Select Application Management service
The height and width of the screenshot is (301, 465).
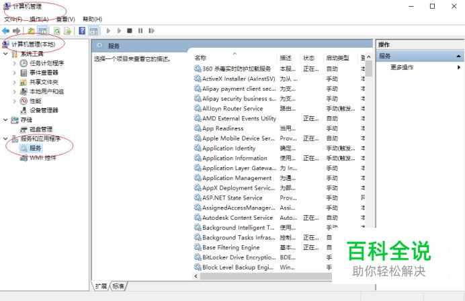point(280,178)
